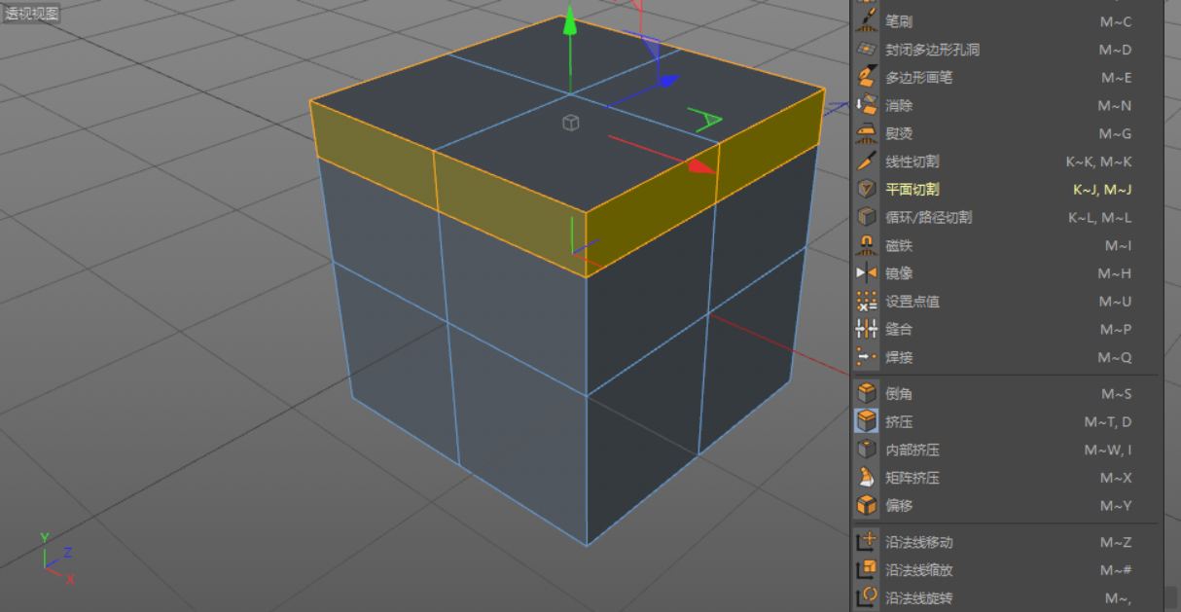Screen dimensions: 1181x612
Task: Pick the Line Cut (线性切割) knife icon
Action: pyautogui.click(x=866, y=162)
